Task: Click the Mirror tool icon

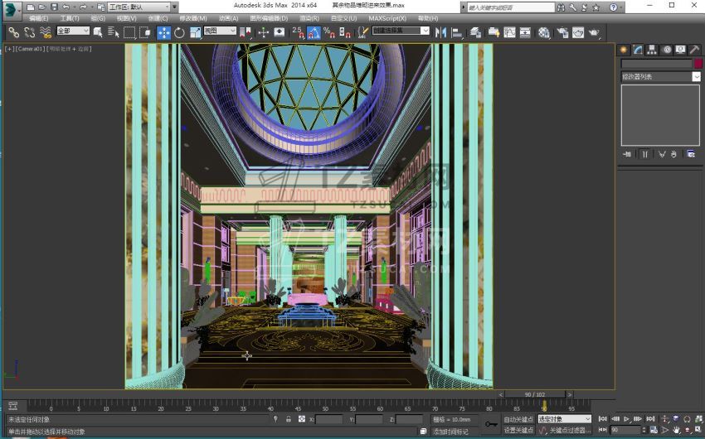Action: tap(440, 33)
